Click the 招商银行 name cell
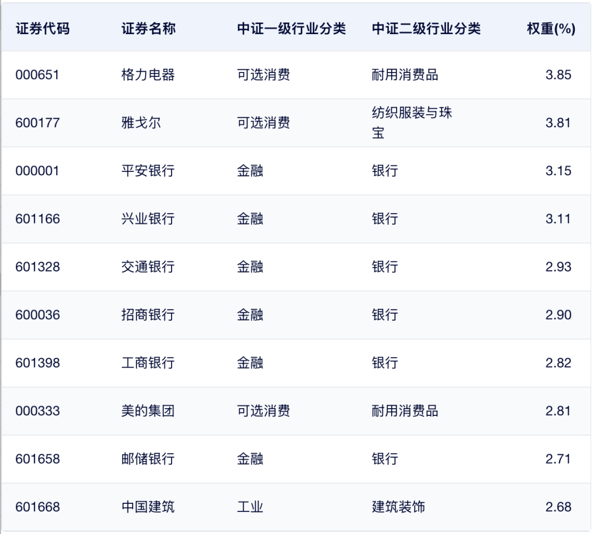Screen dimensions: 594x534 (x=148, y=315)
